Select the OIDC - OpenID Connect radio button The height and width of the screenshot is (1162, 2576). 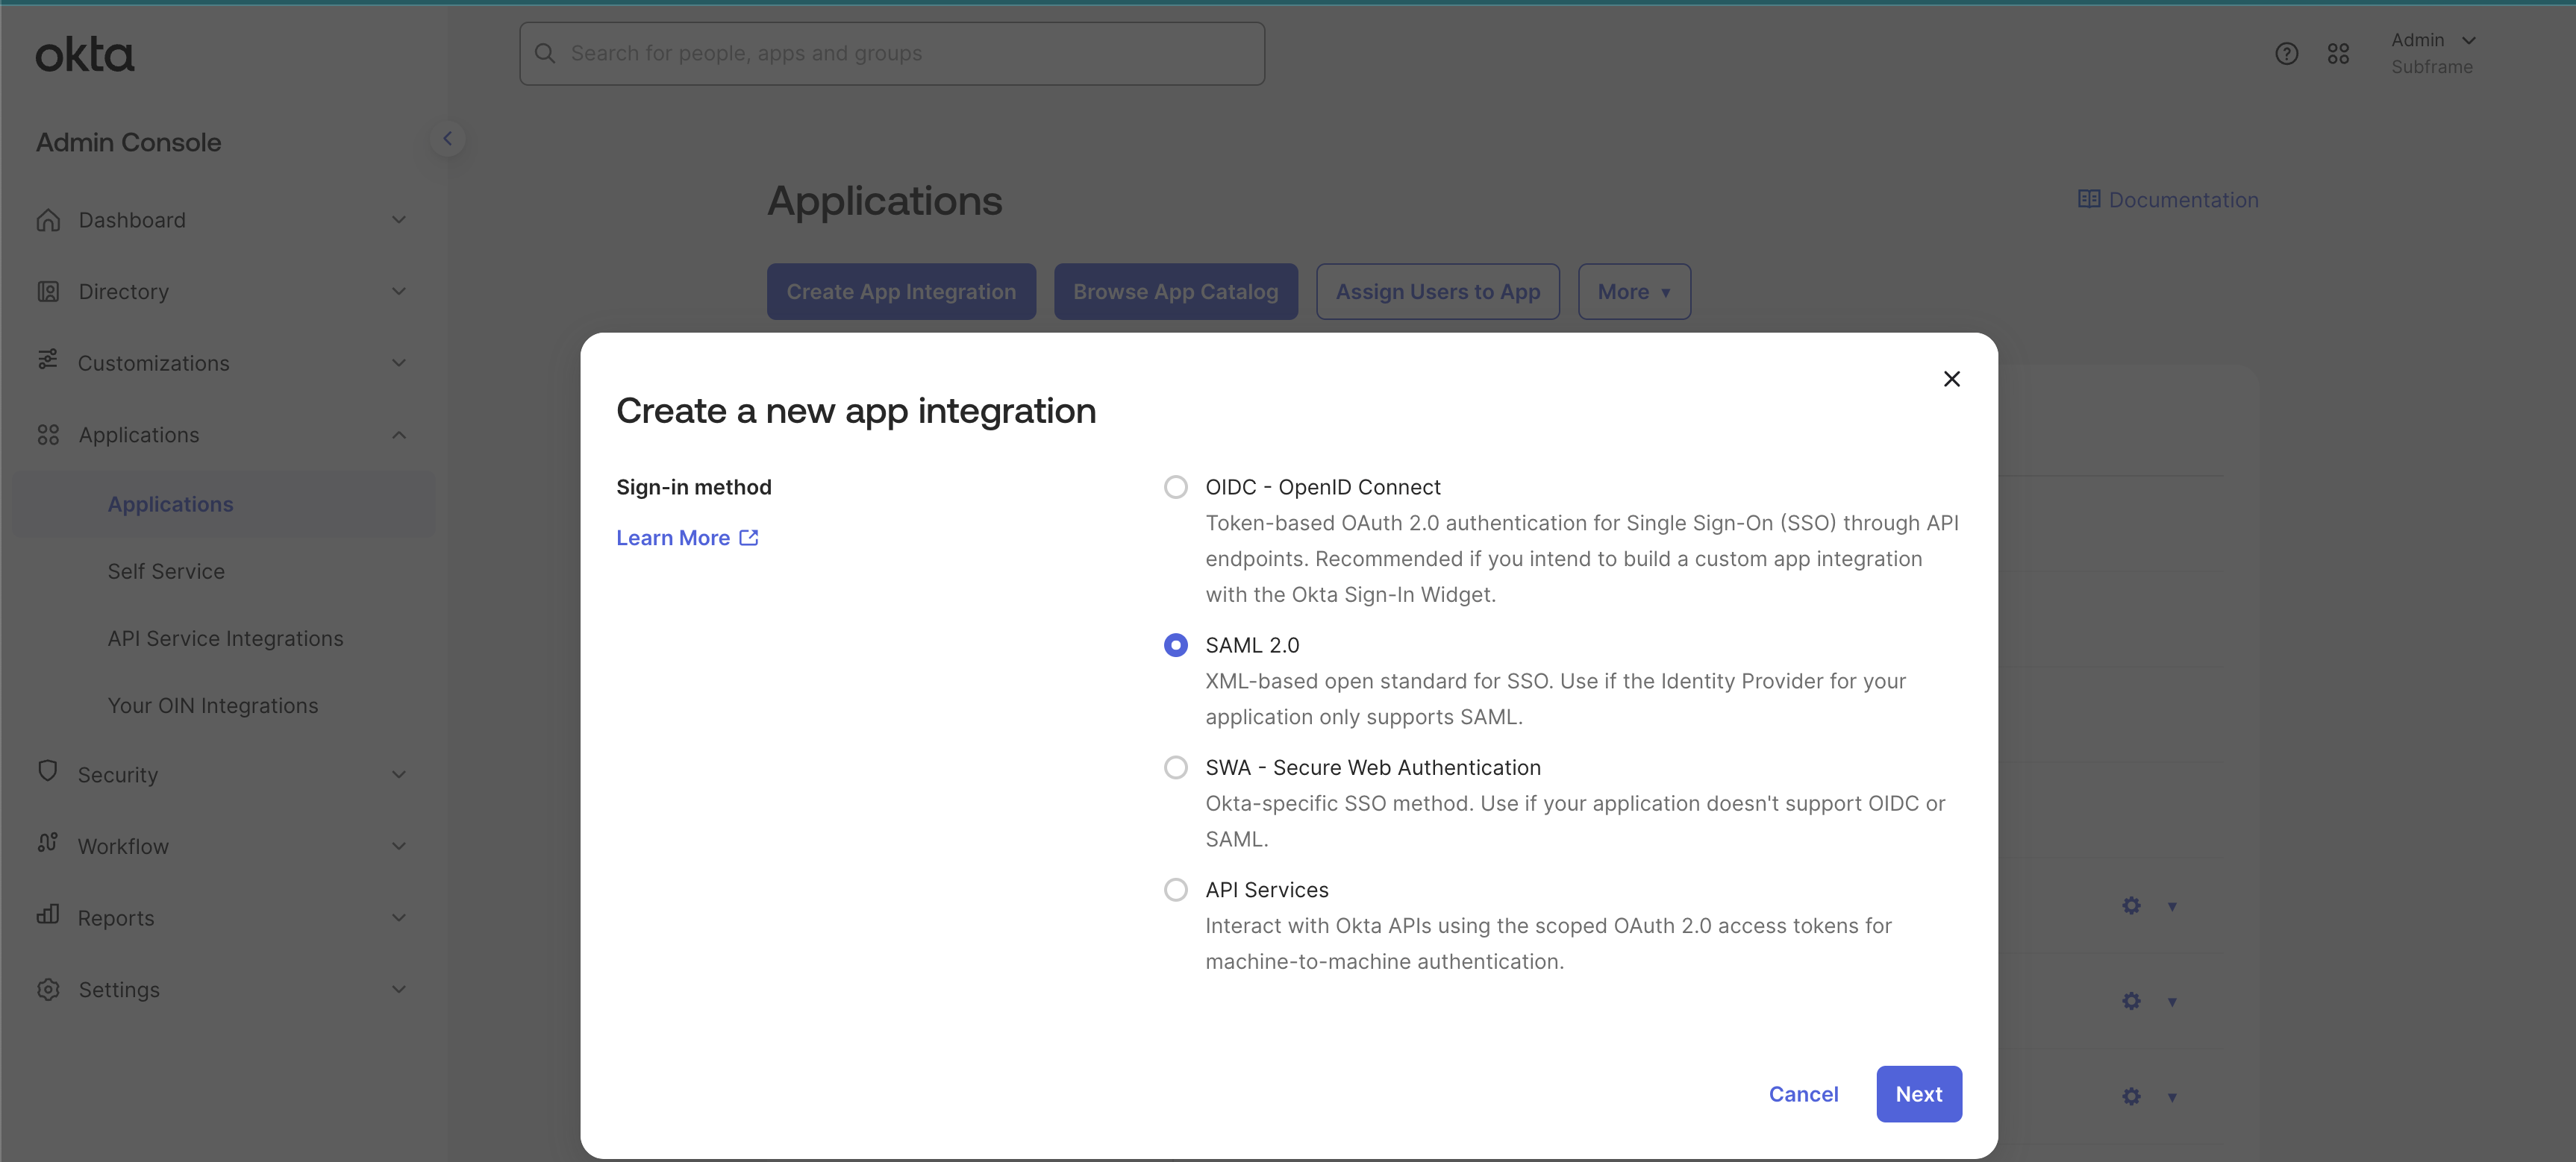(x=1175, y=488)
